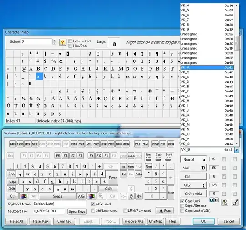This screenshot has height=230, width=246.
Task: Enable the Caps Alternate checkbox
Action: coord(182,205)
